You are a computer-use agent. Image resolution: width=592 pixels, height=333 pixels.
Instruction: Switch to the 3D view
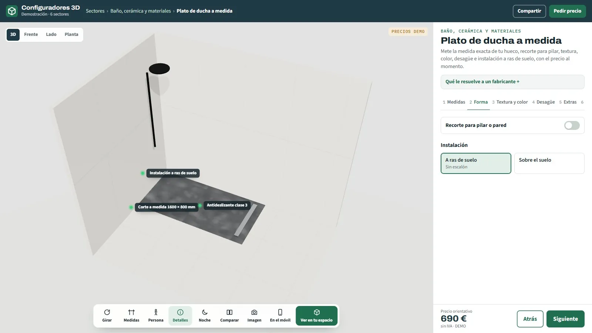13,34
